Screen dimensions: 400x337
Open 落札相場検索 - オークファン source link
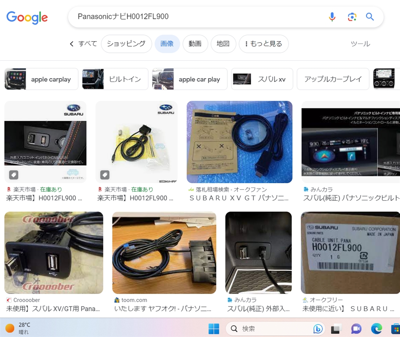228,189
